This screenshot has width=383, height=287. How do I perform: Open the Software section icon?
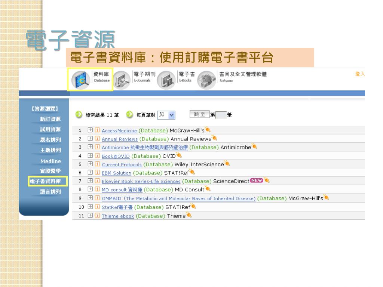pos(206,80)
